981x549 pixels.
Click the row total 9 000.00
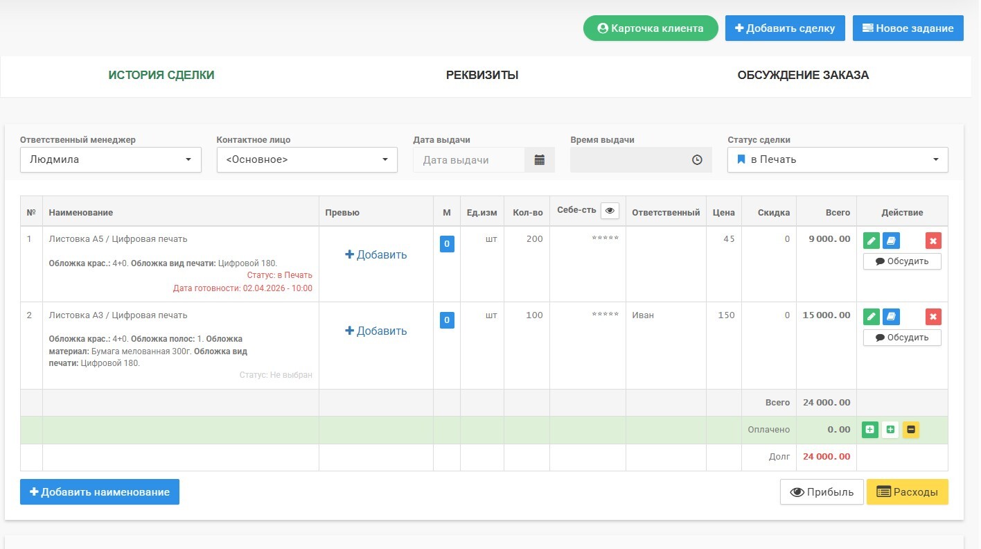[829, 239]
